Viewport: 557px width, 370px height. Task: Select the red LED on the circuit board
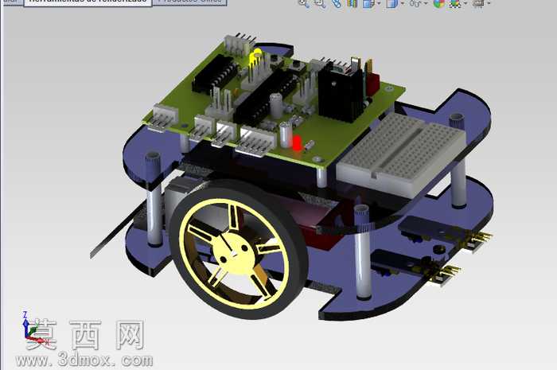click(x=297, y=143)
